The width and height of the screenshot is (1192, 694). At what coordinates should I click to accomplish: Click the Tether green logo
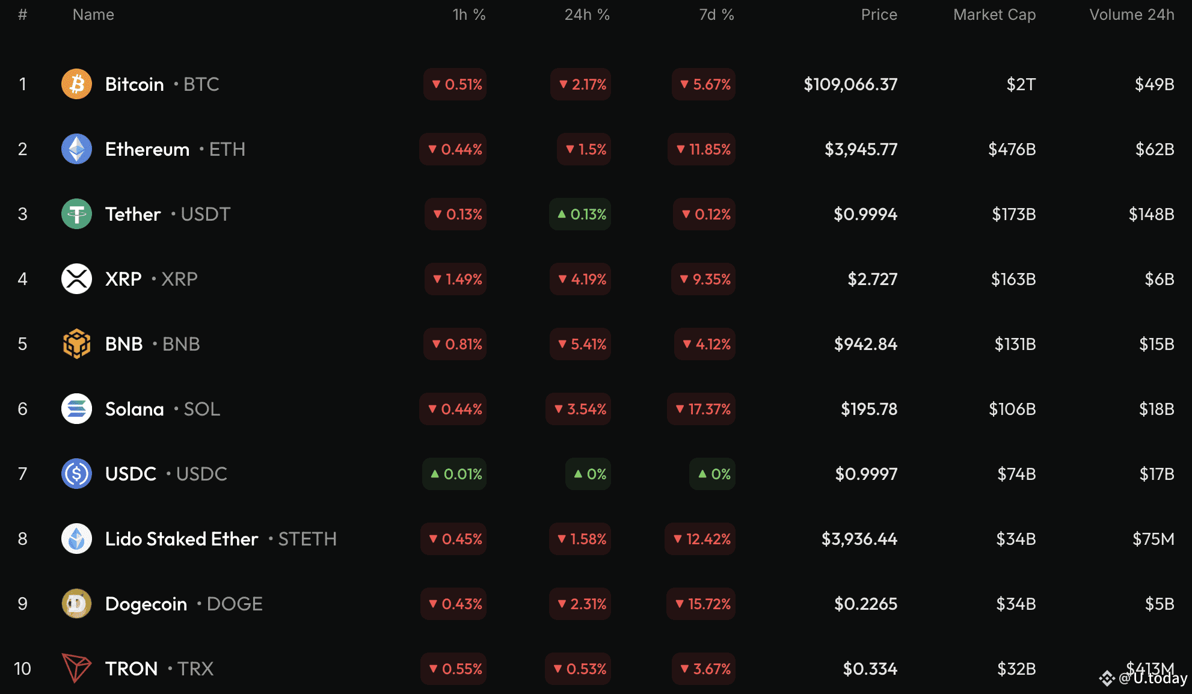pos(76,214)
